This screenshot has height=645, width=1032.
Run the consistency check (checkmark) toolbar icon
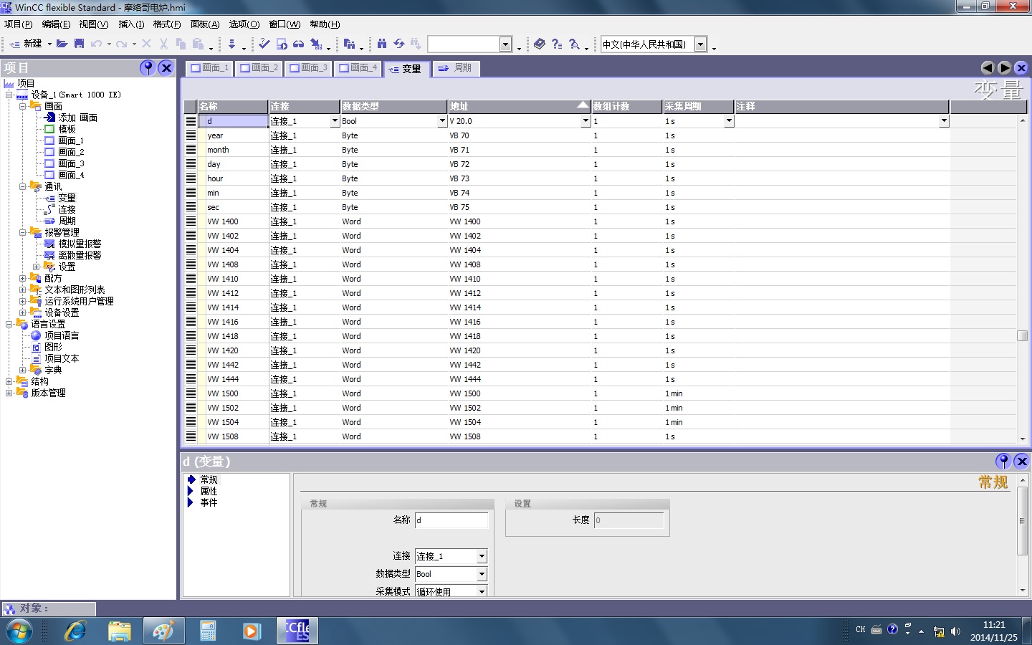pos(264,44)
